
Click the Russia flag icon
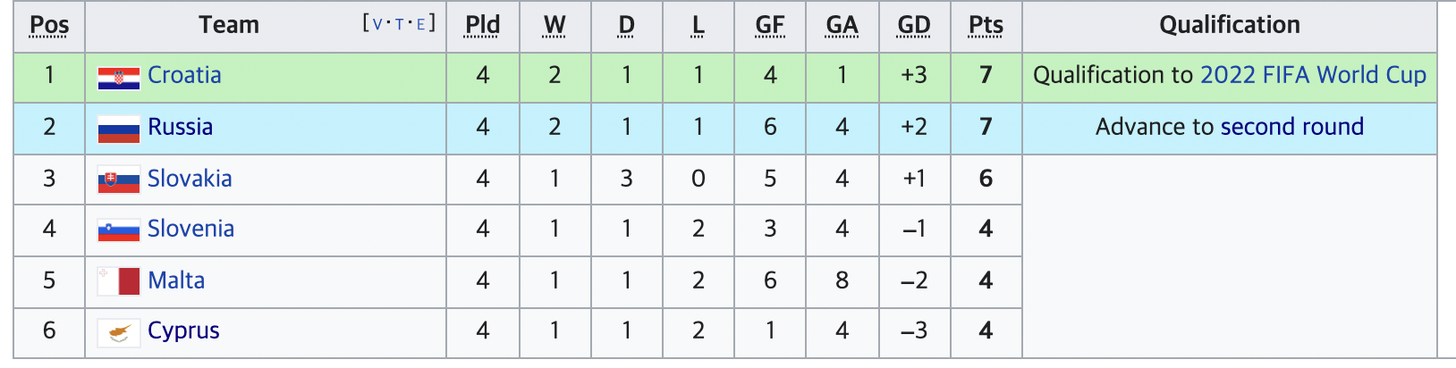coord(119,130)
